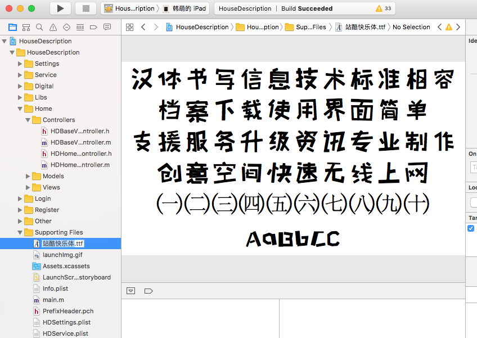Image resolution: width=477 pixels, height=338 pixels.
Task: Show the Issue navigator warning icon
Action: [x=53, y=27]
